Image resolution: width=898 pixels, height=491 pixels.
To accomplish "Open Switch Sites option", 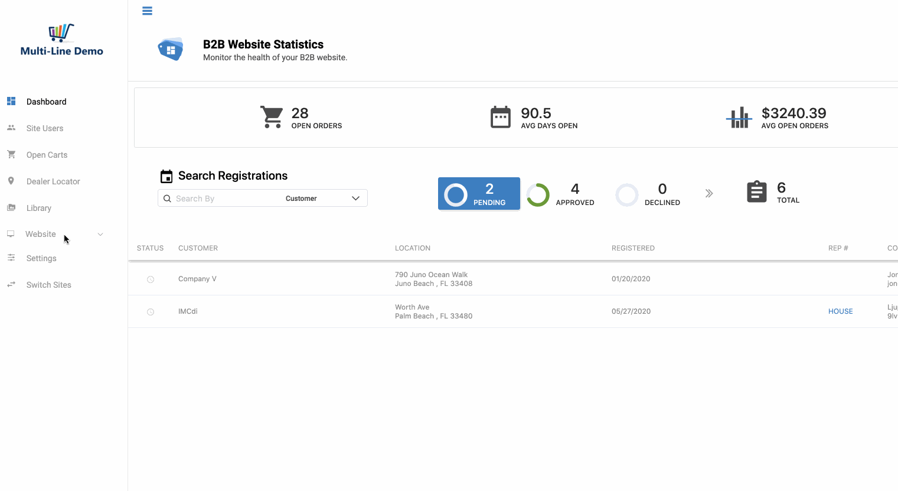I will (48, 285).
